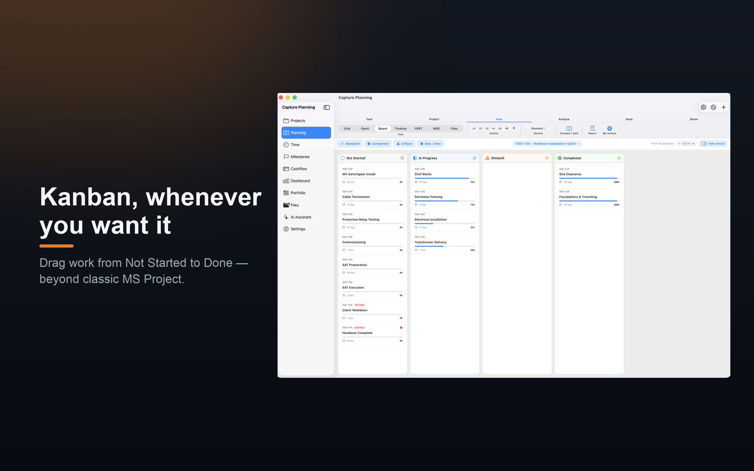The image size is (754, 471).
Task: Open the gear settings icon at top right
Action: pos(703,107)
